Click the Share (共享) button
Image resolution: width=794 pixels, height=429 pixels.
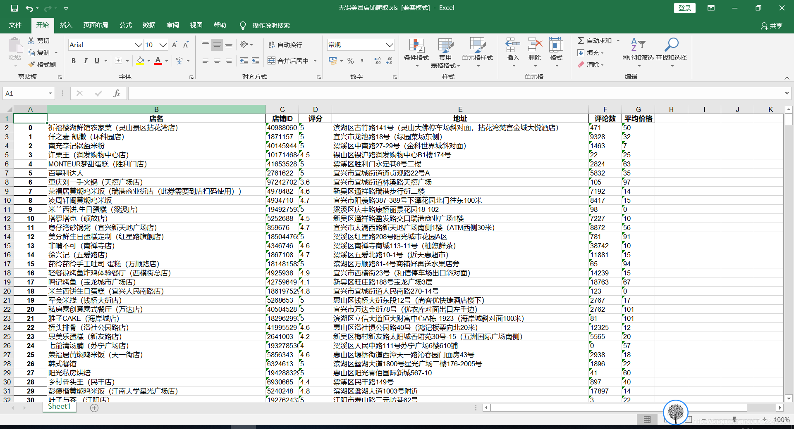point(772,26)
